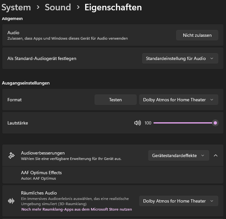Click the Als Standard-Audiogerät festlegen label
The image size is (226, 219).
42,58
